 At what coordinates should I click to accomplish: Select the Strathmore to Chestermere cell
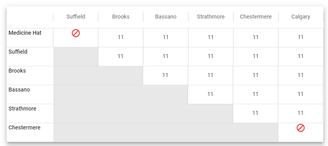(255, 113)
